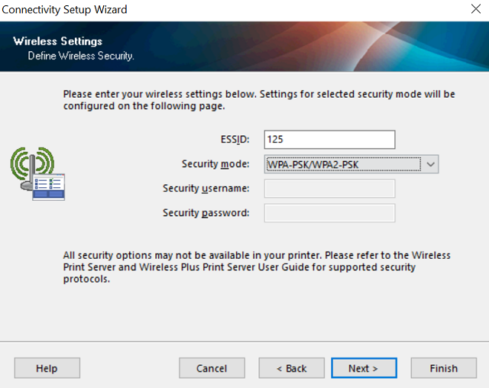The height and width of the screenshot is (388, 489).
Task: Click the Security username input box
Action: point(329,189)
